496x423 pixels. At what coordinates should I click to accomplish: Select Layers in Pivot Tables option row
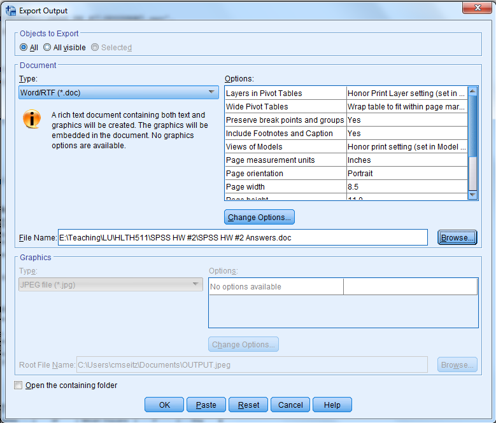pyautogui.click(x=285, y=94)
